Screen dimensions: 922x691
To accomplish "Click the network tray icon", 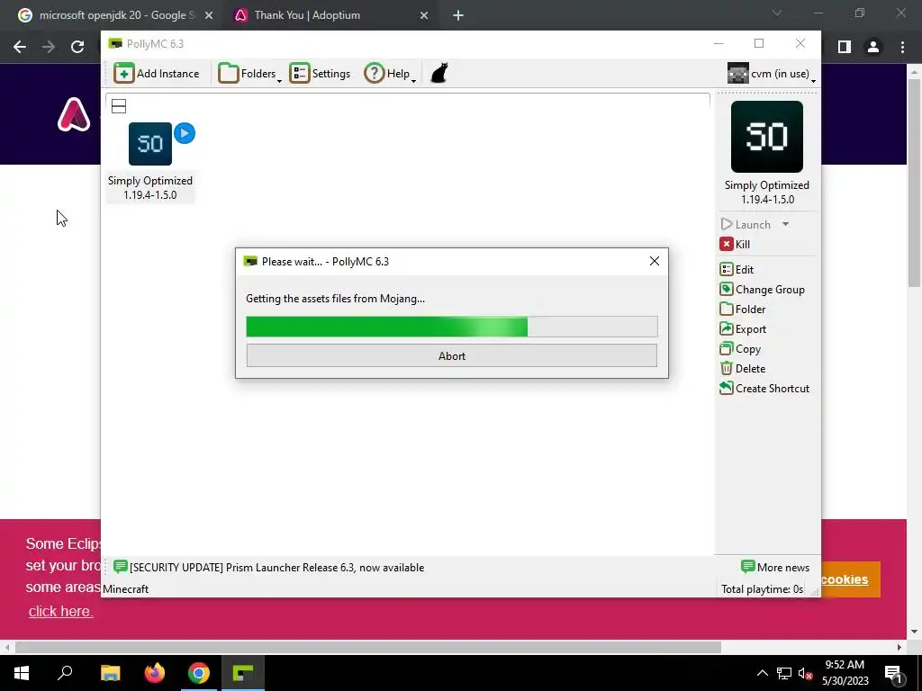I will (784, 673).
